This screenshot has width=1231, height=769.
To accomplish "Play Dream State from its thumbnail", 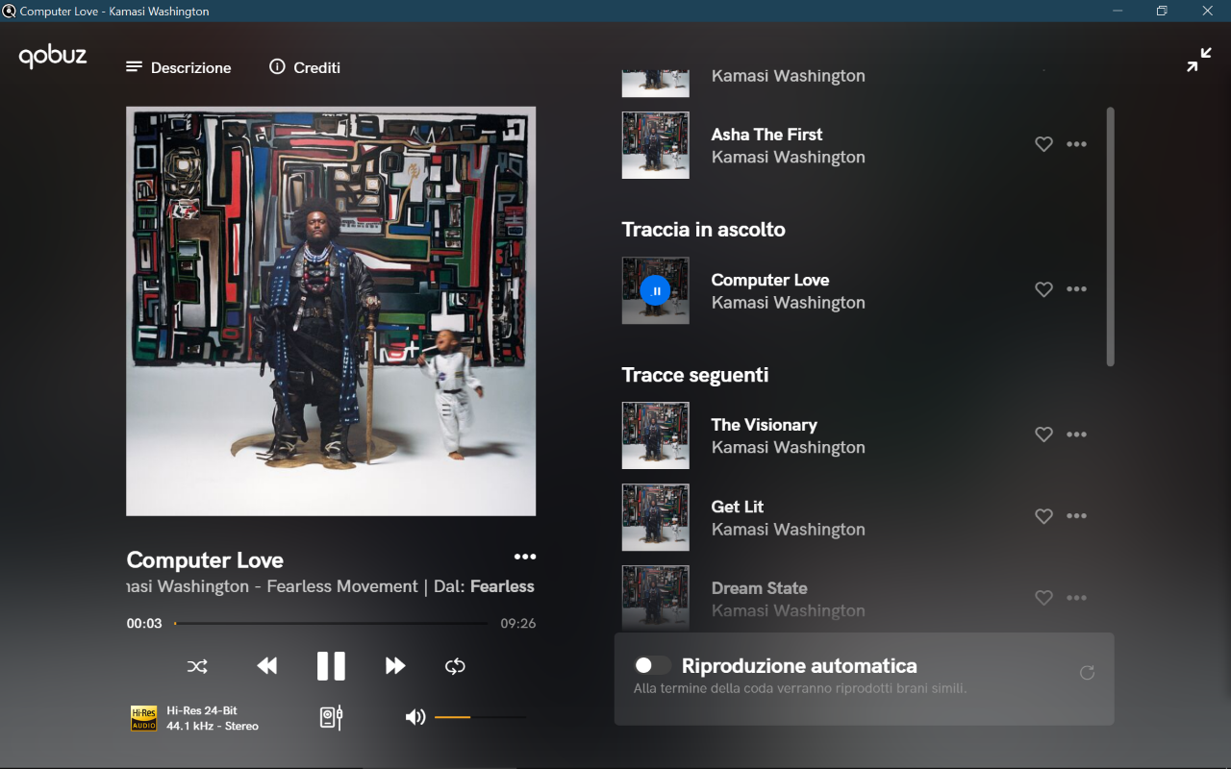I will pos(656,598).
